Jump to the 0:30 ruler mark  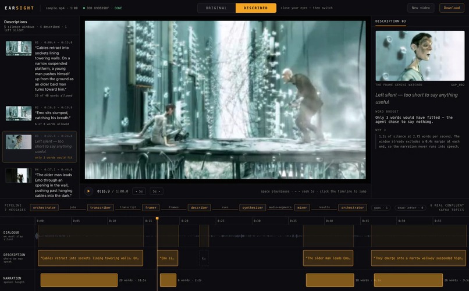click(x=257, y=221)
